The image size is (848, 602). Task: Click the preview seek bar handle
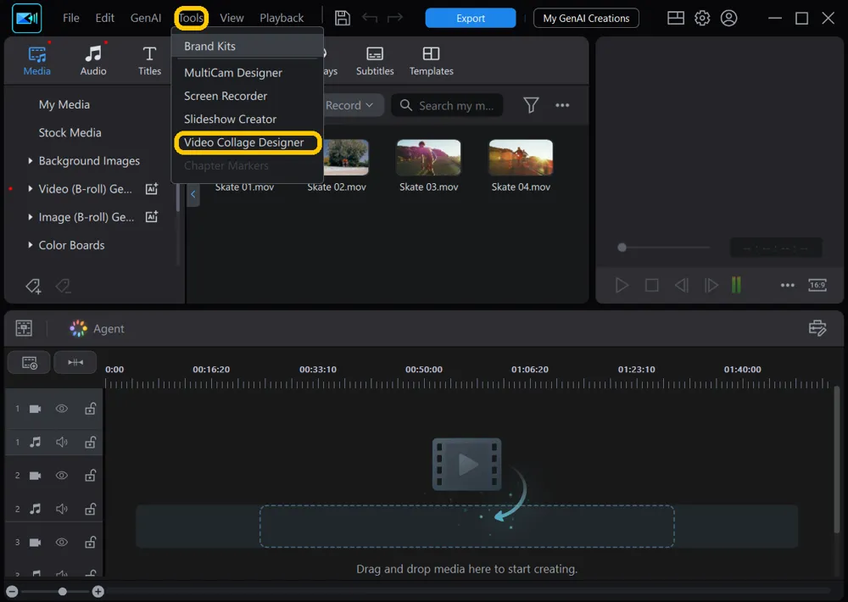click(622, 248)
